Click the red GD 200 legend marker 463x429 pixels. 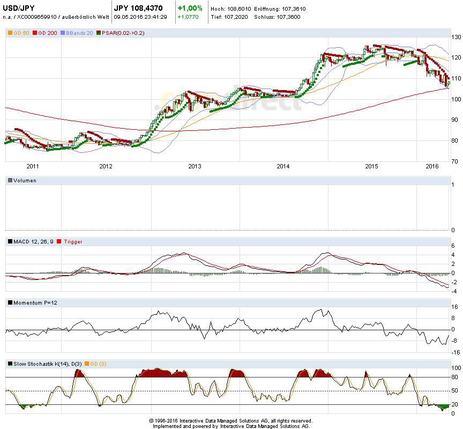(x=35, y=33)
